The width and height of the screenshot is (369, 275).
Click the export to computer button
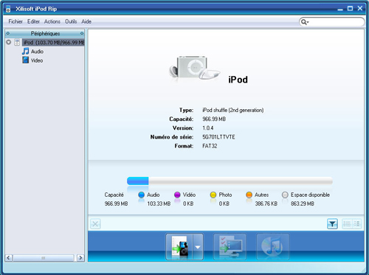tap(230, 246)
